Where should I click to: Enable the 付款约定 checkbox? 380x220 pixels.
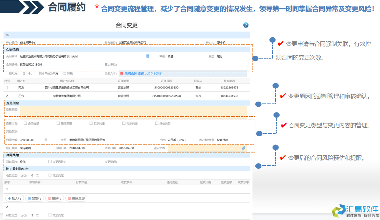[x=124, y=123]
